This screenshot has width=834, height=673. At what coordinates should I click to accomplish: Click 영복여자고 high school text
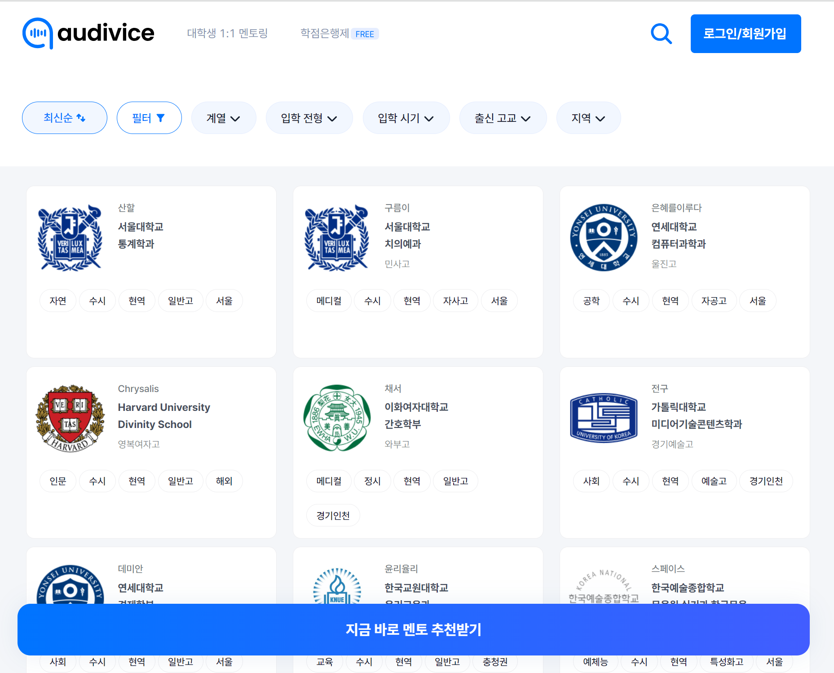139,444
